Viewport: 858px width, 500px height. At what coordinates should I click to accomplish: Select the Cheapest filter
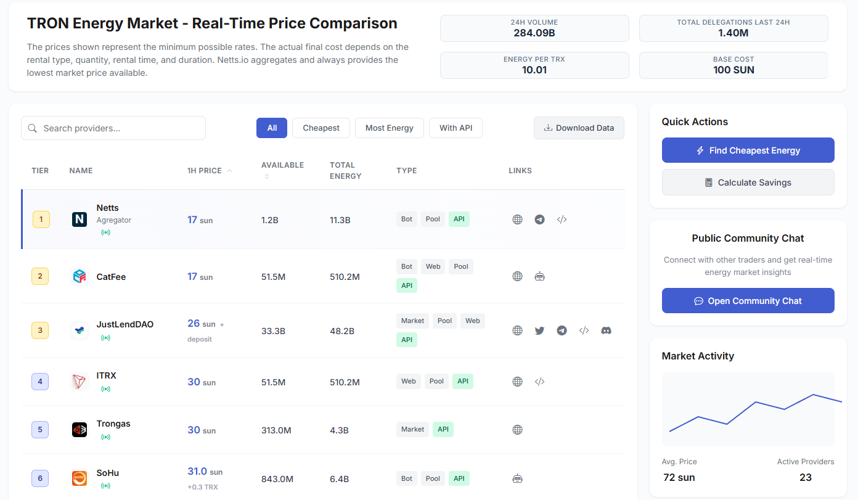pos(321,128)
